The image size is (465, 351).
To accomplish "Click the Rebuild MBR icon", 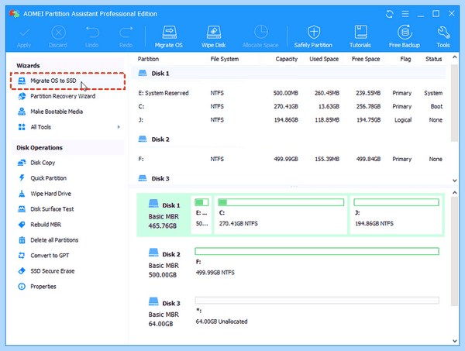I will [22, 225].
